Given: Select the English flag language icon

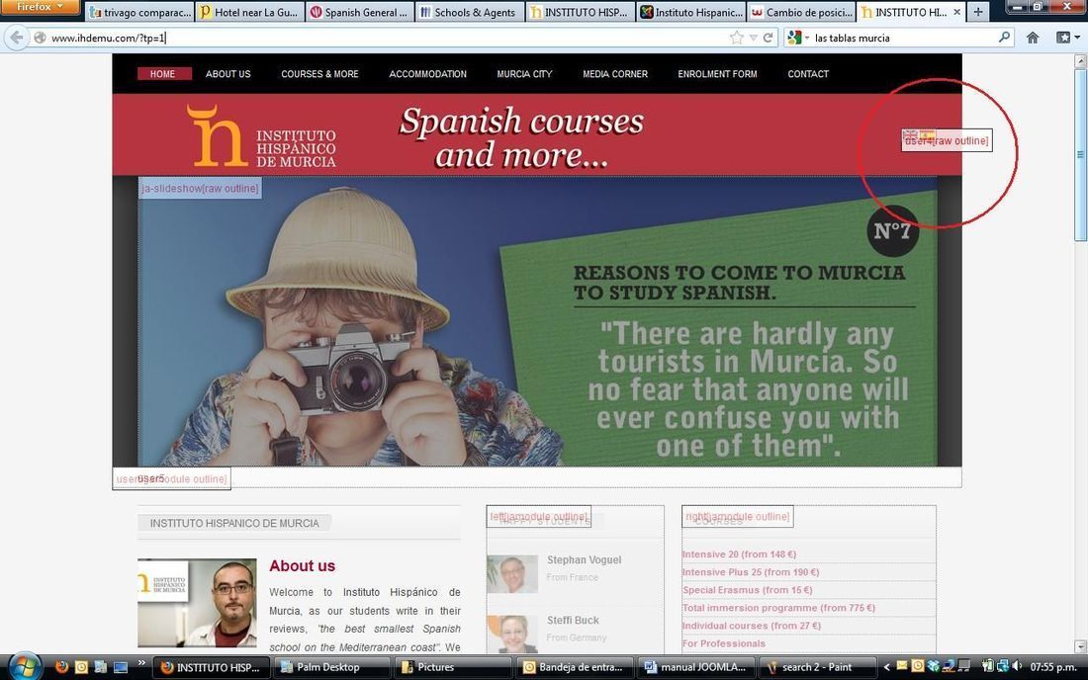Looking at the screenshot, I should [x=910, y=134].
